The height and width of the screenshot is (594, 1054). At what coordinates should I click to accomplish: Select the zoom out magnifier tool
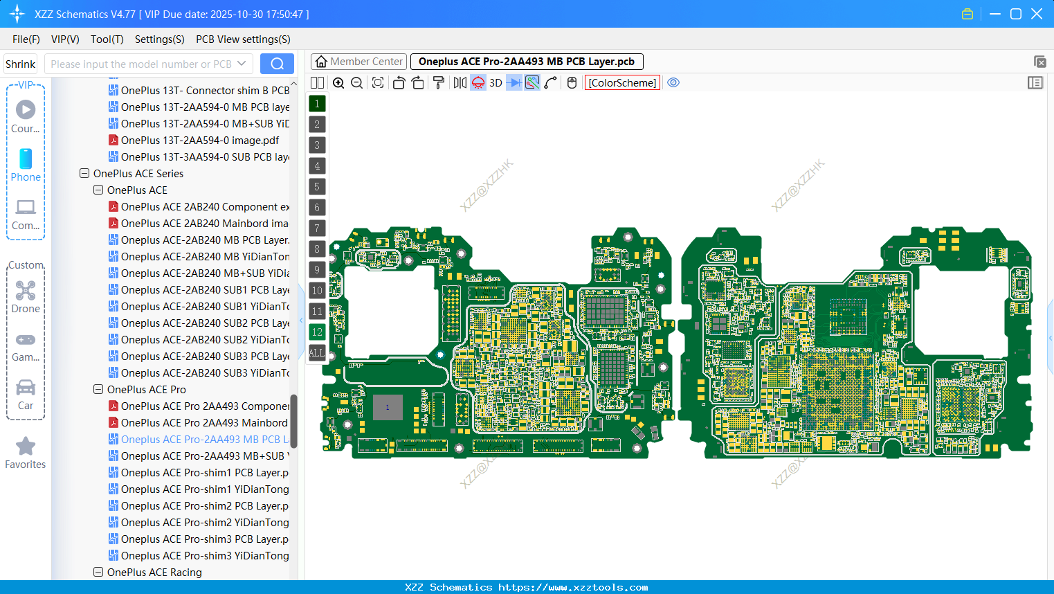point(356,82)
